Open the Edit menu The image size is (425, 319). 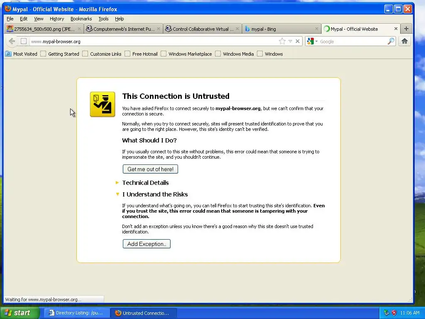click(x=24, y=19)
